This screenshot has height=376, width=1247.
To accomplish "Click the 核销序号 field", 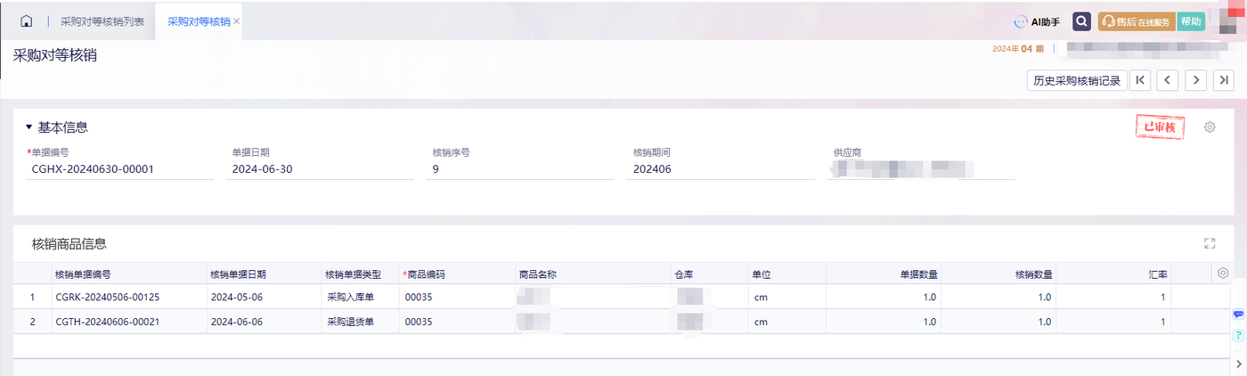I will [521, 169].
